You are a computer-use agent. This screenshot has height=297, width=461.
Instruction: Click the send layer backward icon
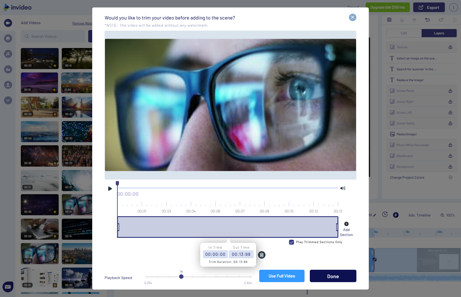402,20
